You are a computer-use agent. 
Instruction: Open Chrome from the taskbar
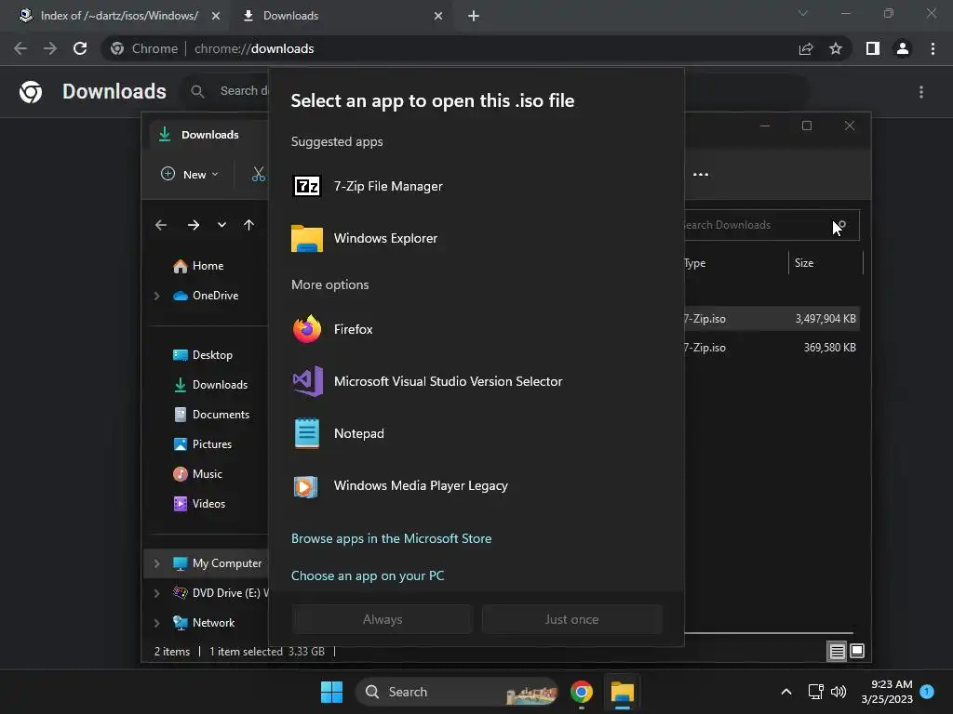(582, 692)
